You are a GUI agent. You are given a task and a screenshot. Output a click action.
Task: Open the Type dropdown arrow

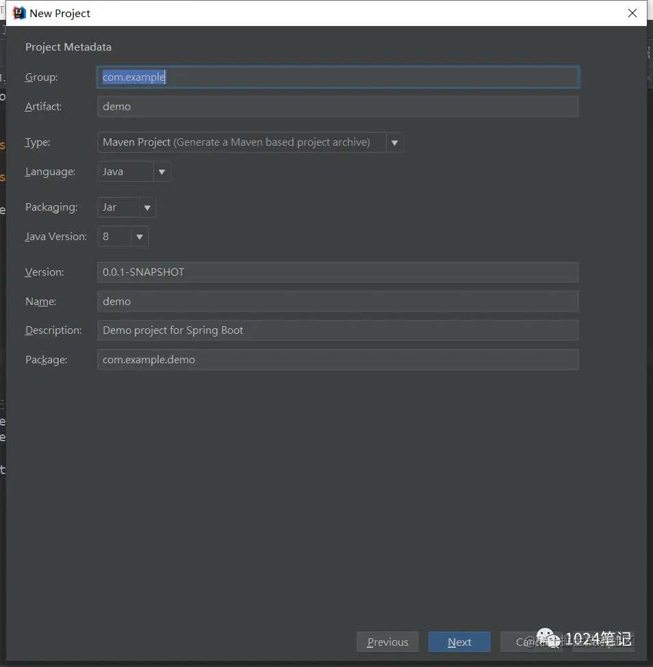tap(395, 142)
